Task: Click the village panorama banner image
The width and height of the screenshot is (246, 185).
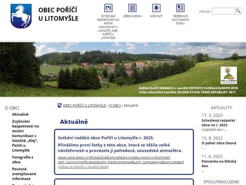Action: click(x=123, y=69)
